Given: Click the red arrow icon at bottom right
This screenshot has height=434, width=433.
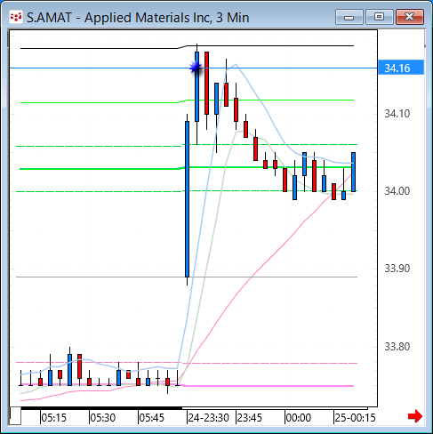Looking at the screenshot, I should coord(415,416).
